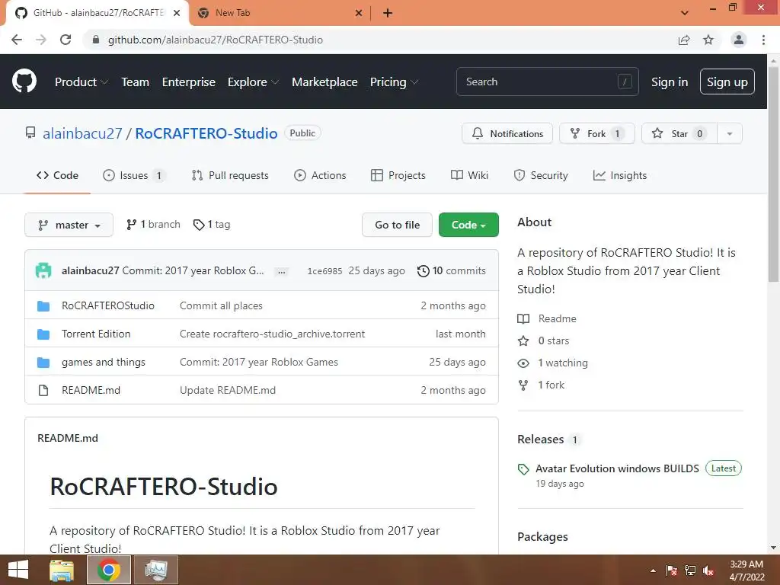
Task: Click the browser back arrow
Action: tap(17, 40)
